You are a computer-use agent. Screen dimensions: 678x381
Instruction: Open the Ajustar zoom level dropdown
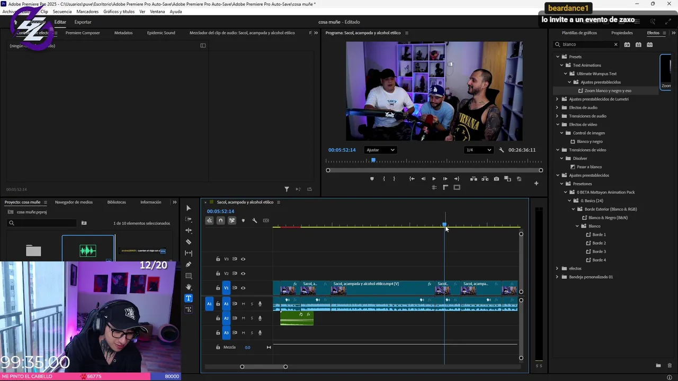click(380, 150)
